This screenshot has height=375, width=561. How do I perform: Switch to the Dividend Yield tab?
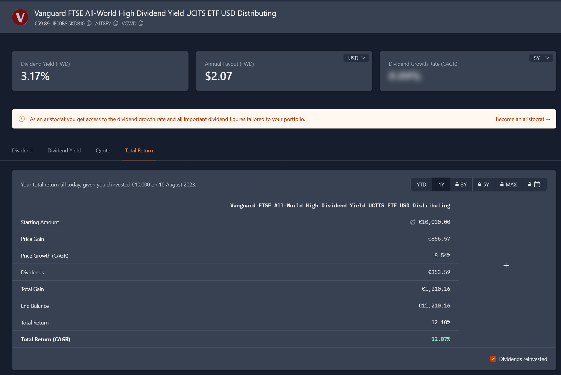coord(64,151)
